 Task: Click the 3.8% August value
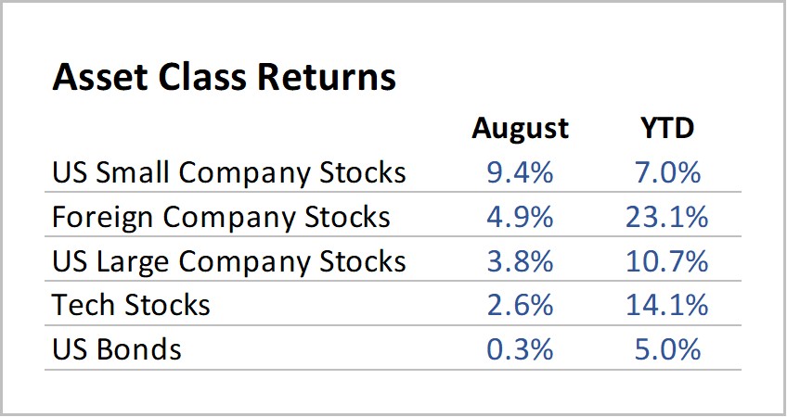click(x=520, y=262)
